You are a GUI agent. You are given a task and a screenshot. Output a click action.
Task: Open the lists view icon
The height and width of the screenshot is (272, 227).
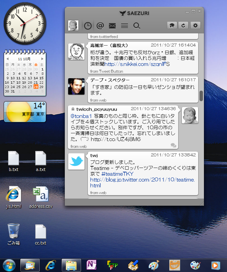pos(125,26)
